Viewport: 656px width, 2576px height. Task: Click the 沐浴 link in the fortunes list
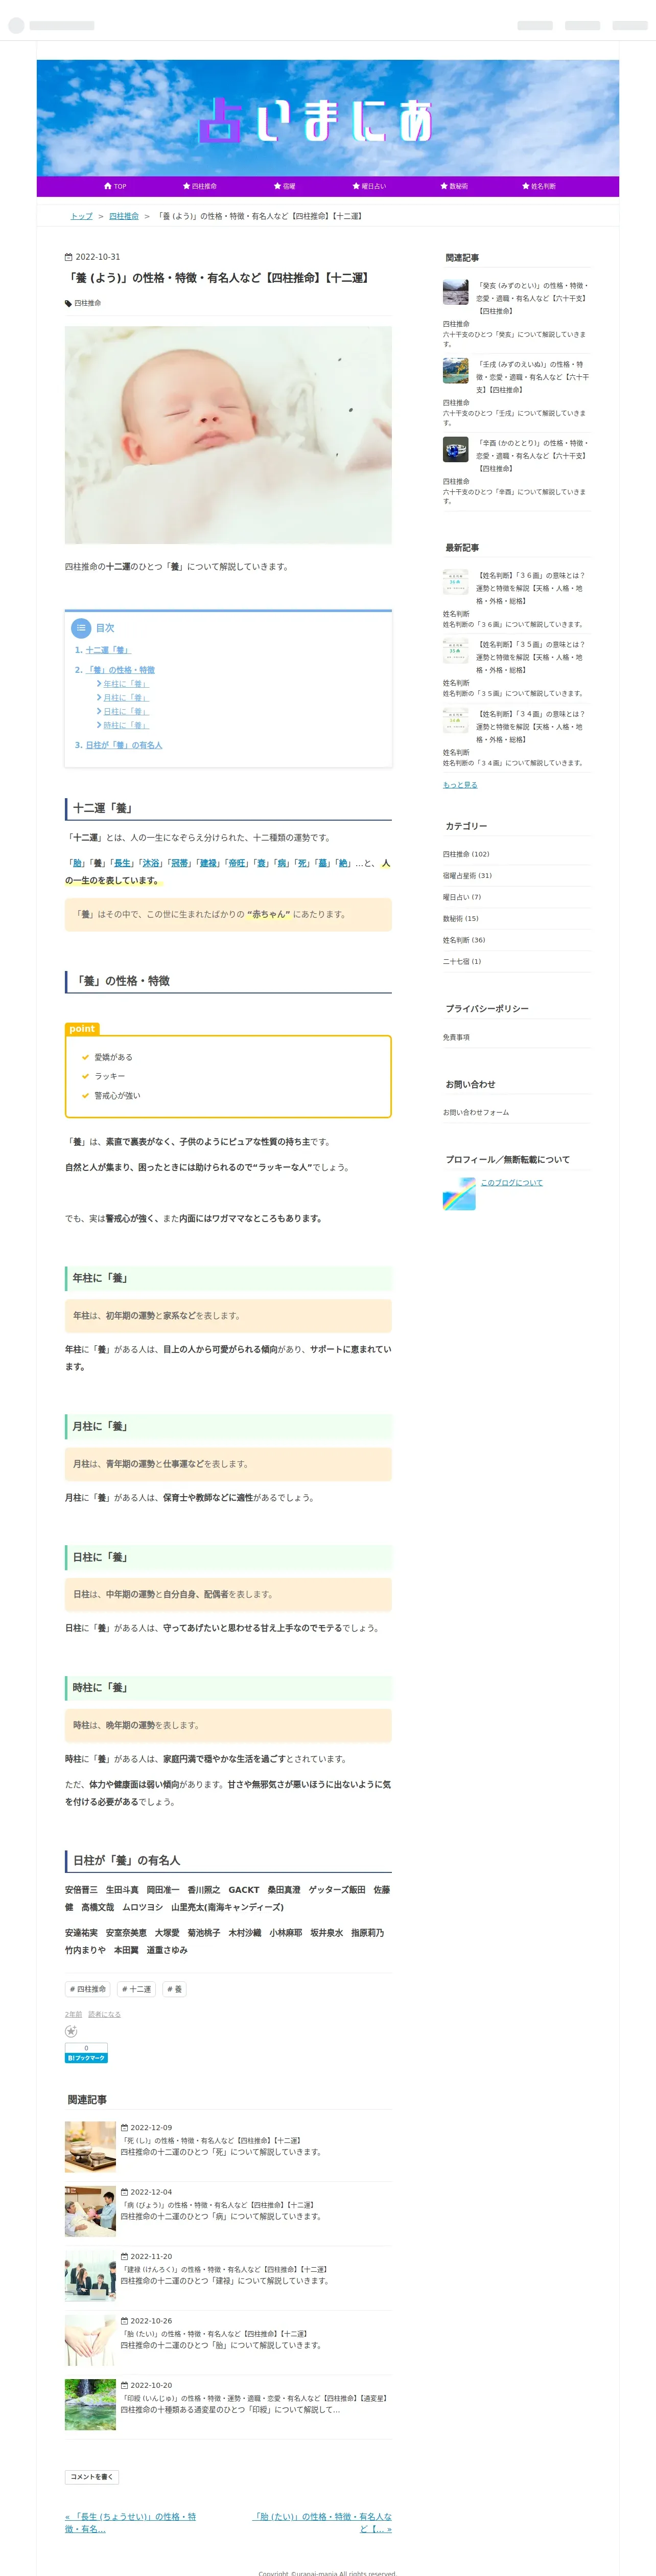pos(150,863)
